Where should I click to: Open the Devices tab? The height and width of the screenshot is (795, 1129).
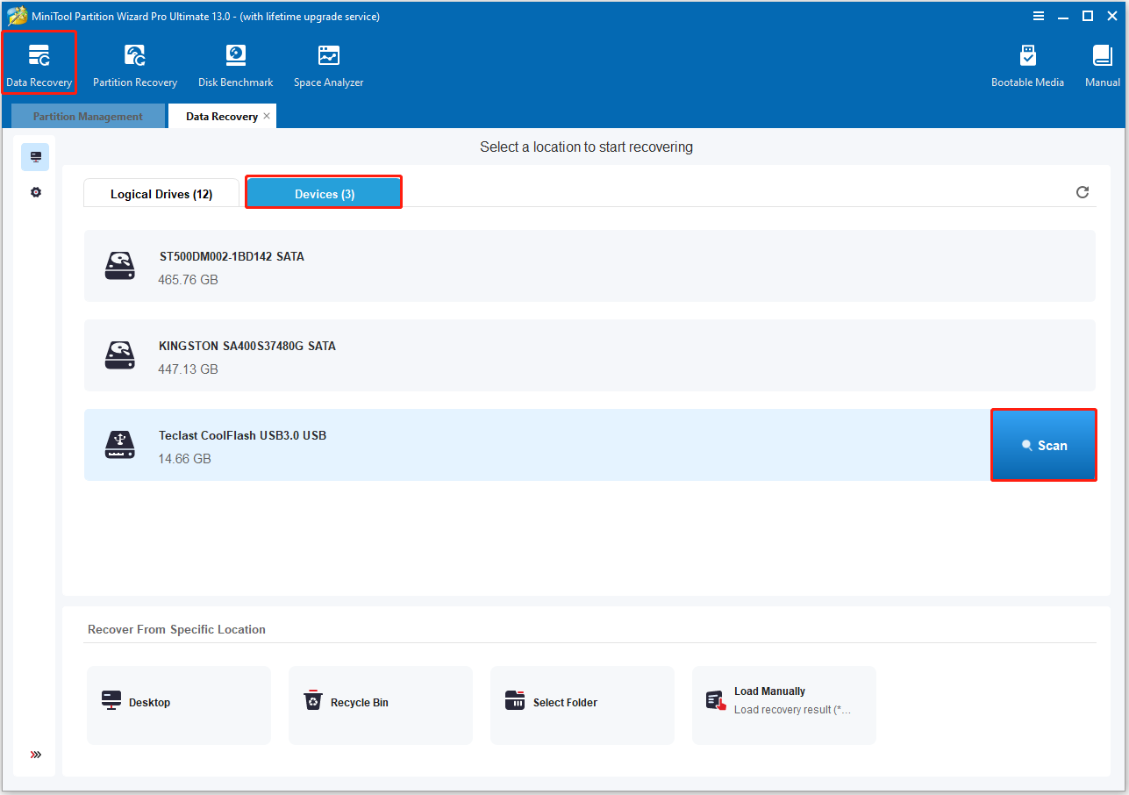(323, 192)
